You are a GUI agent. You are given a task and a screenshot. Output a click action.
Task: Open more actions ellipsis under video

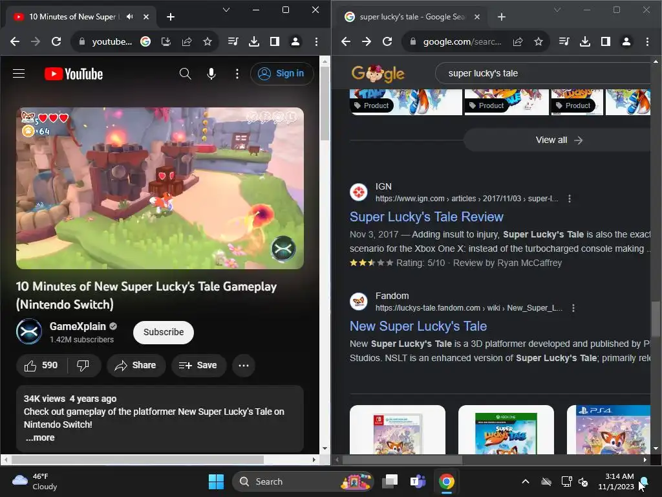[x=244, y=365]
